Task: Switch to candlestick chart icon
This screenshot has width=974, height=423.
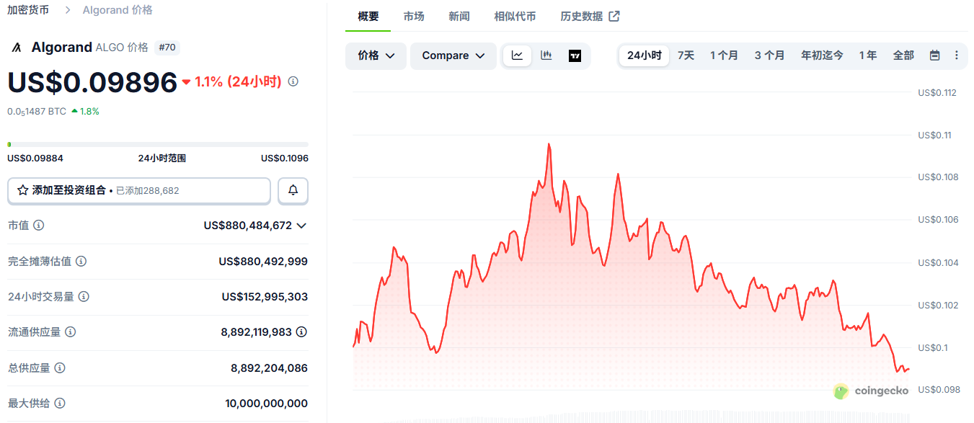Action: tap(546, 55)
